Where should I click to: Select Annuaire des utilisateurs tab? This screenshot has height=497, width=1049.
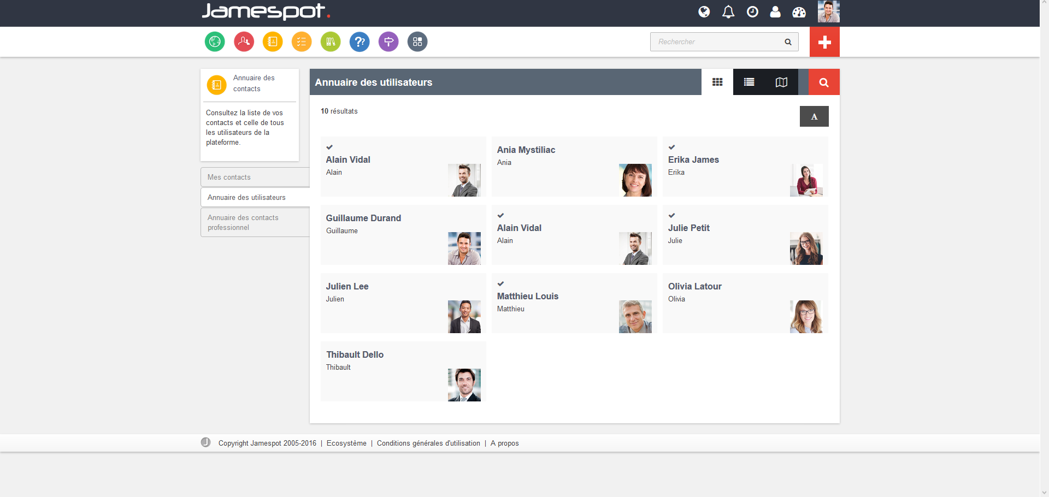click(255, 198)
